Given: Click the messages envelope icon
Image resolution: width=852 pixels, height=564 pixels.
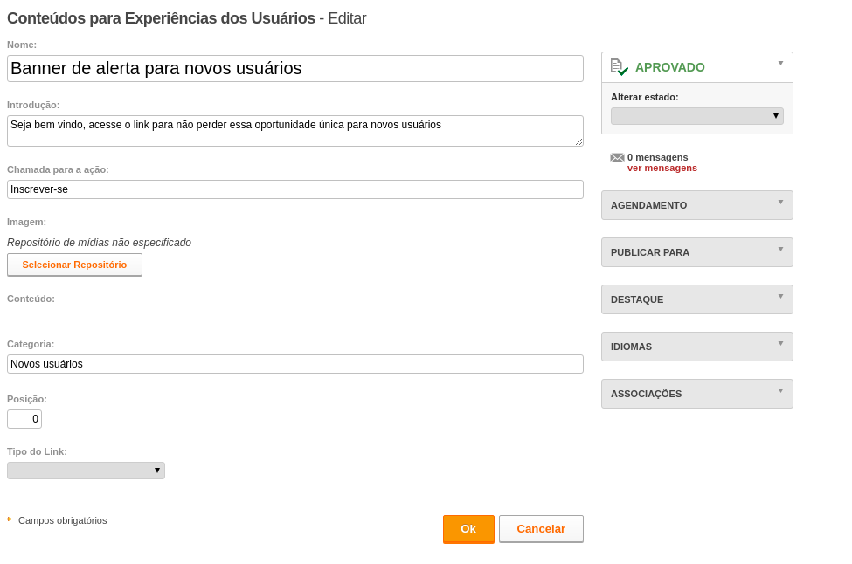Looking at the screenshot, I should 617,158.
